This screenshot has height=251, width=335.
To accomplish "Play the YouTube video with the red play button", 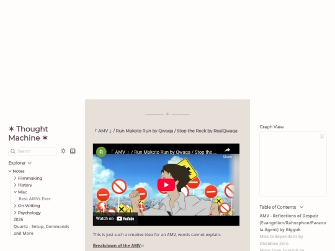I will (166, 185).
